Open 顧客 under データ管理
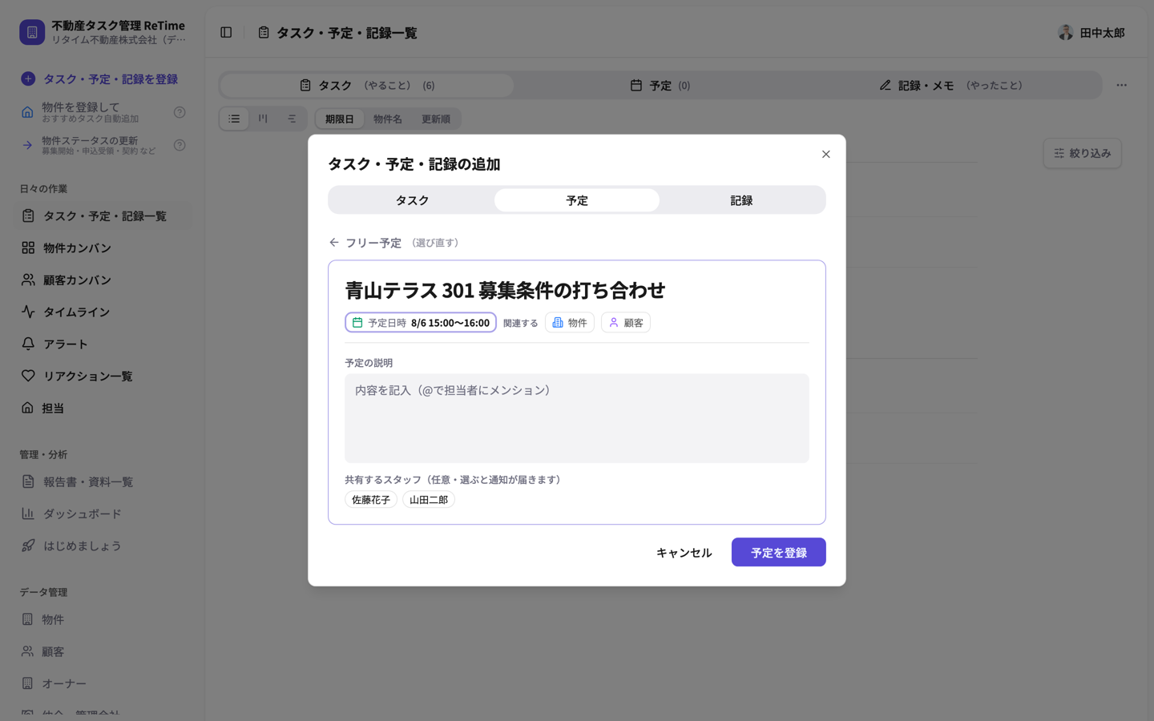 click(x=103, y=651)
